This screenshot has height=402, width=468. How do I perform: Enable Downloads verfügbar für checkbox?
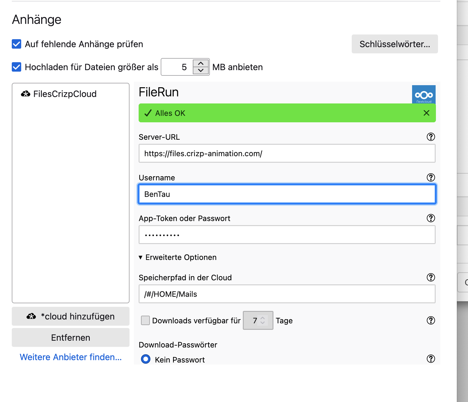click(145, 320)
